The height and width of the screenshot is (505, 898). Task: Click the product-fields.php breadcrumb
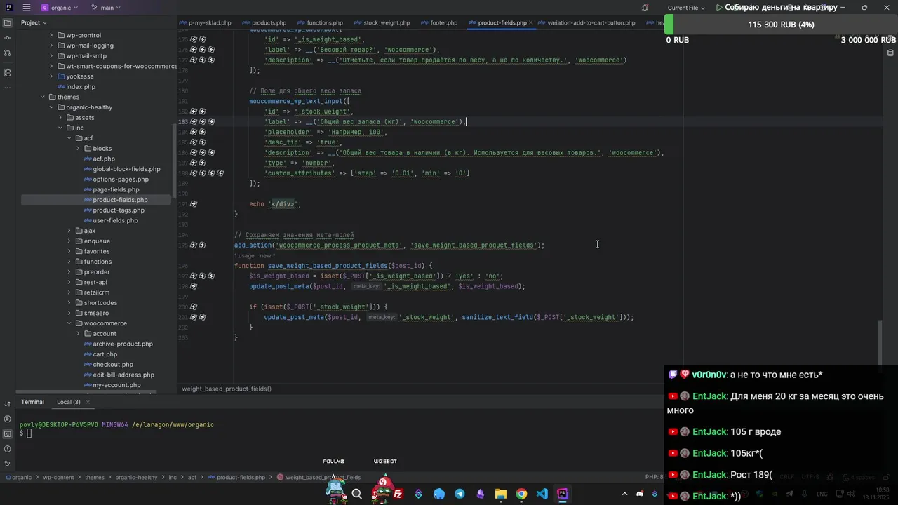point(236,478)
